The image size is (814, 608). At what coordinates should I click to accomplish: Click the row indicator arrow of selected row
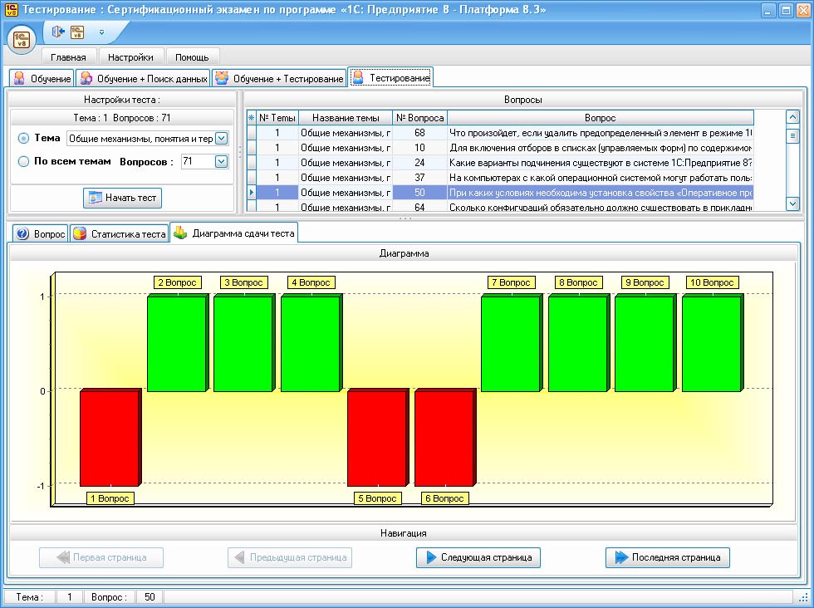[x=251, y=193]
